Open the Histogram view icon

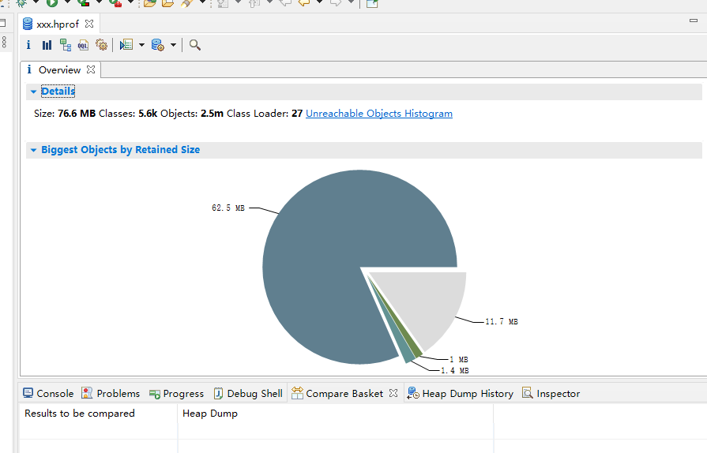click(47, 45)
